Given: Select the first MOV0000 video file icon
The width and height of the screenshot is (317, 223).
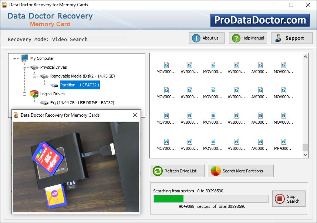Looking at the screenshot, I should pyautogui.click(x=166, y=66).
